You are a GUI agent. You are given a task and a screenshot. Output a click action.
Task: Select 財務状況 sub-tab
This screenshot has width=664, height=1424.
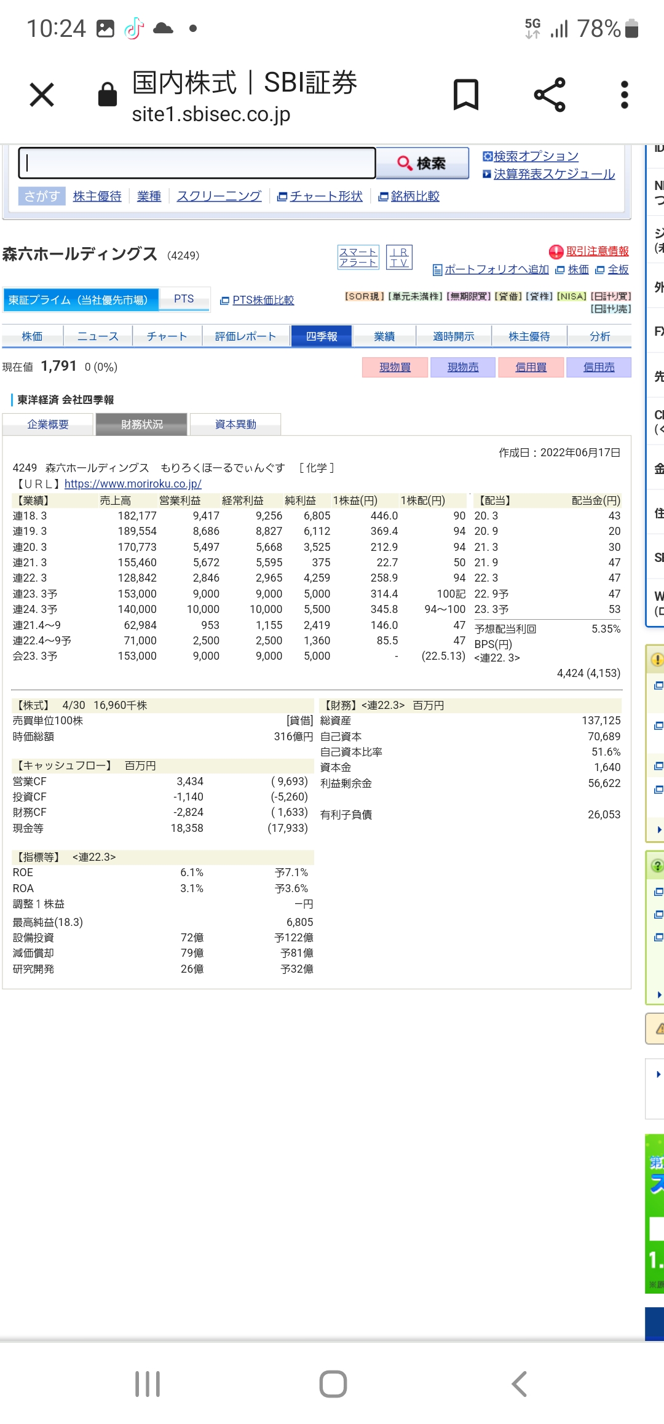point(142,424)
